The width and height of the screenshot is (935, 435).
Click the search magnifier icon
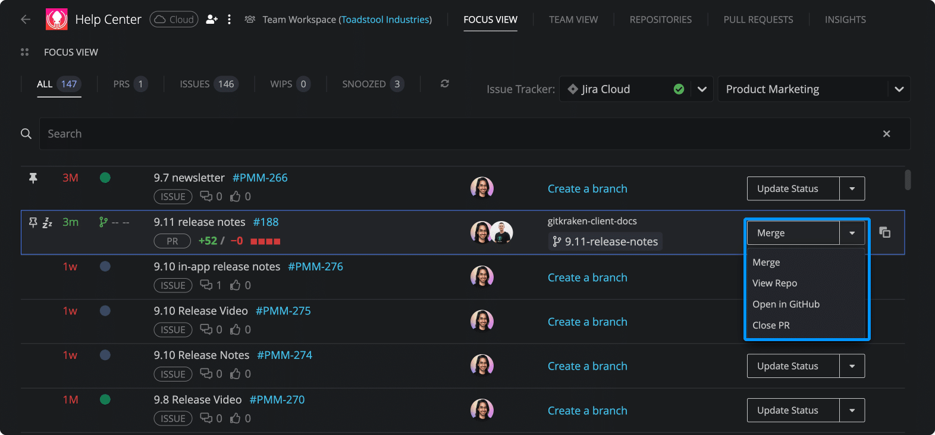point(26,134)
